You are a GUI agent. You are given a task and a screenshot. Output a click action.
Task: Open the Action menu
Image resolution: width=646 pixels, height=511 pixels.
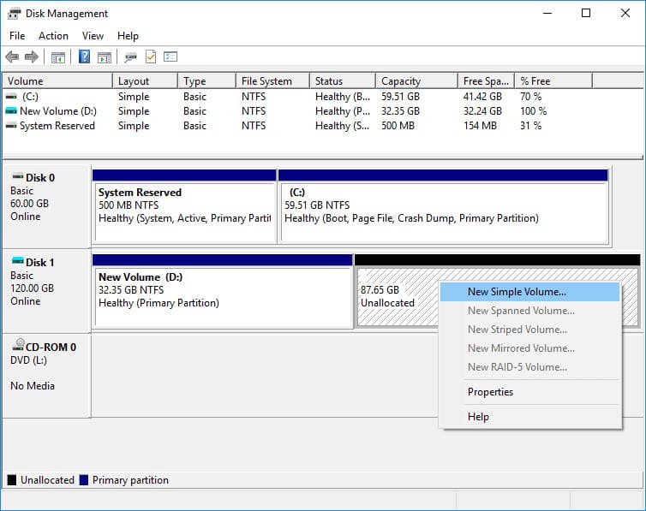pos(53,36)
